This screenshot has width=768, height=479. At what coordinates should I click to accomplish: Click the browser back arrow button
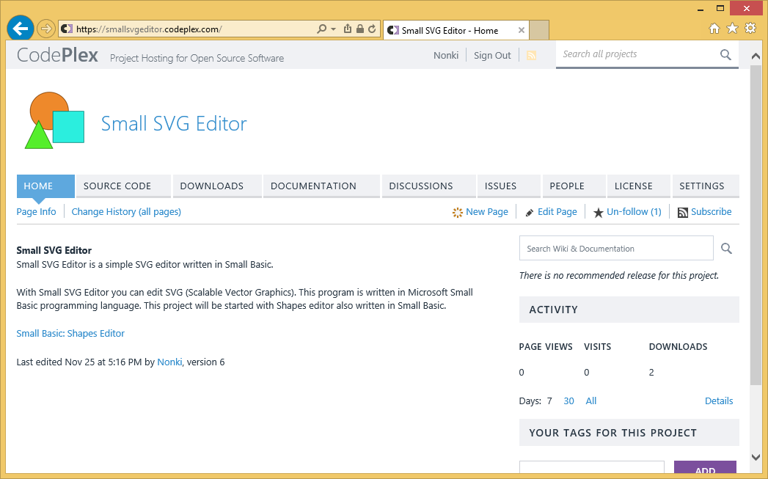point(20,29)
